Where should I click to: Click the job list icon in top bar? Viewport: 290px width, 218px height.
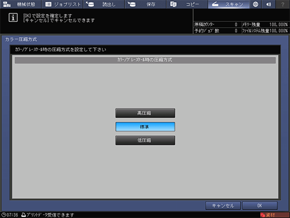pos(48,4)
